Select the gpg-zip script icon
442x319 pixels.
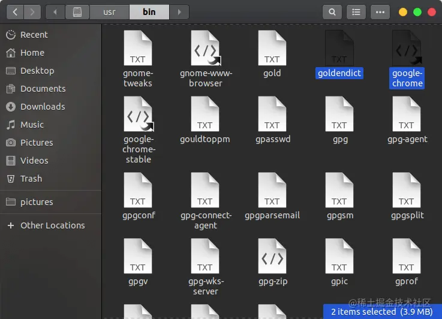click(x=272, y=256)
